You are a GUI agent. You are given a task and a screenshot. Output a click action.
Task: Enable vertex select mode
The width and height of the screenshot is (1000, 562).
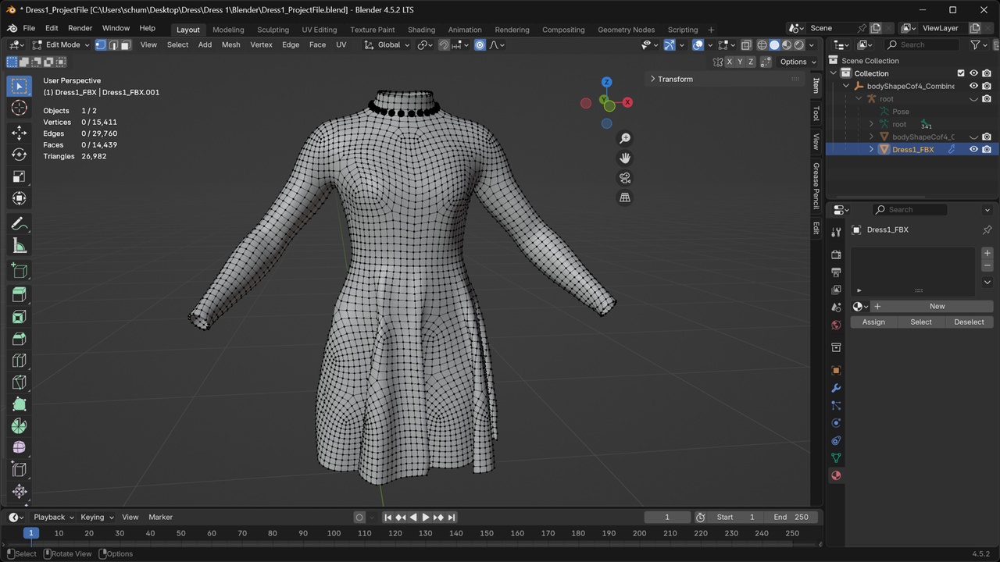[101, 45]
